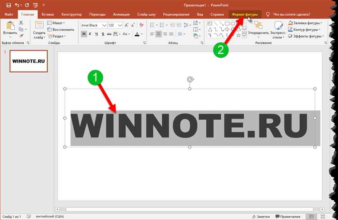Click the numbered list icon
This screenshot has height=220, width=338.
(162, 25)
